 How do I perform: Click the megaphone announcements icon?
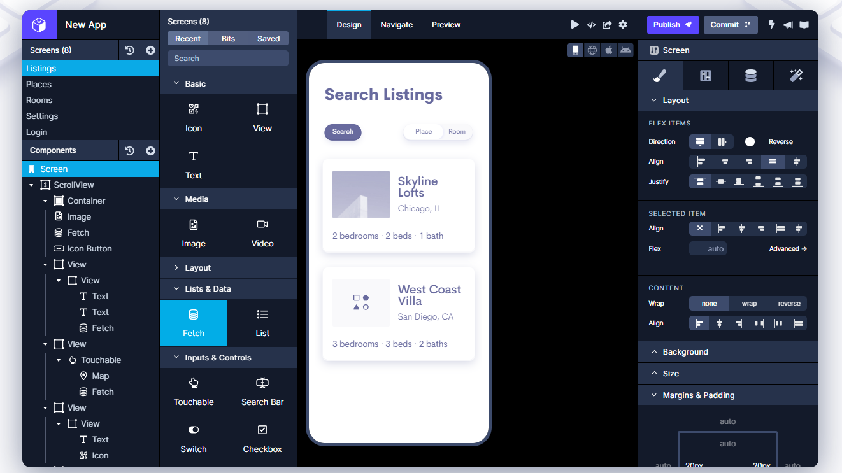pos(788,25)
